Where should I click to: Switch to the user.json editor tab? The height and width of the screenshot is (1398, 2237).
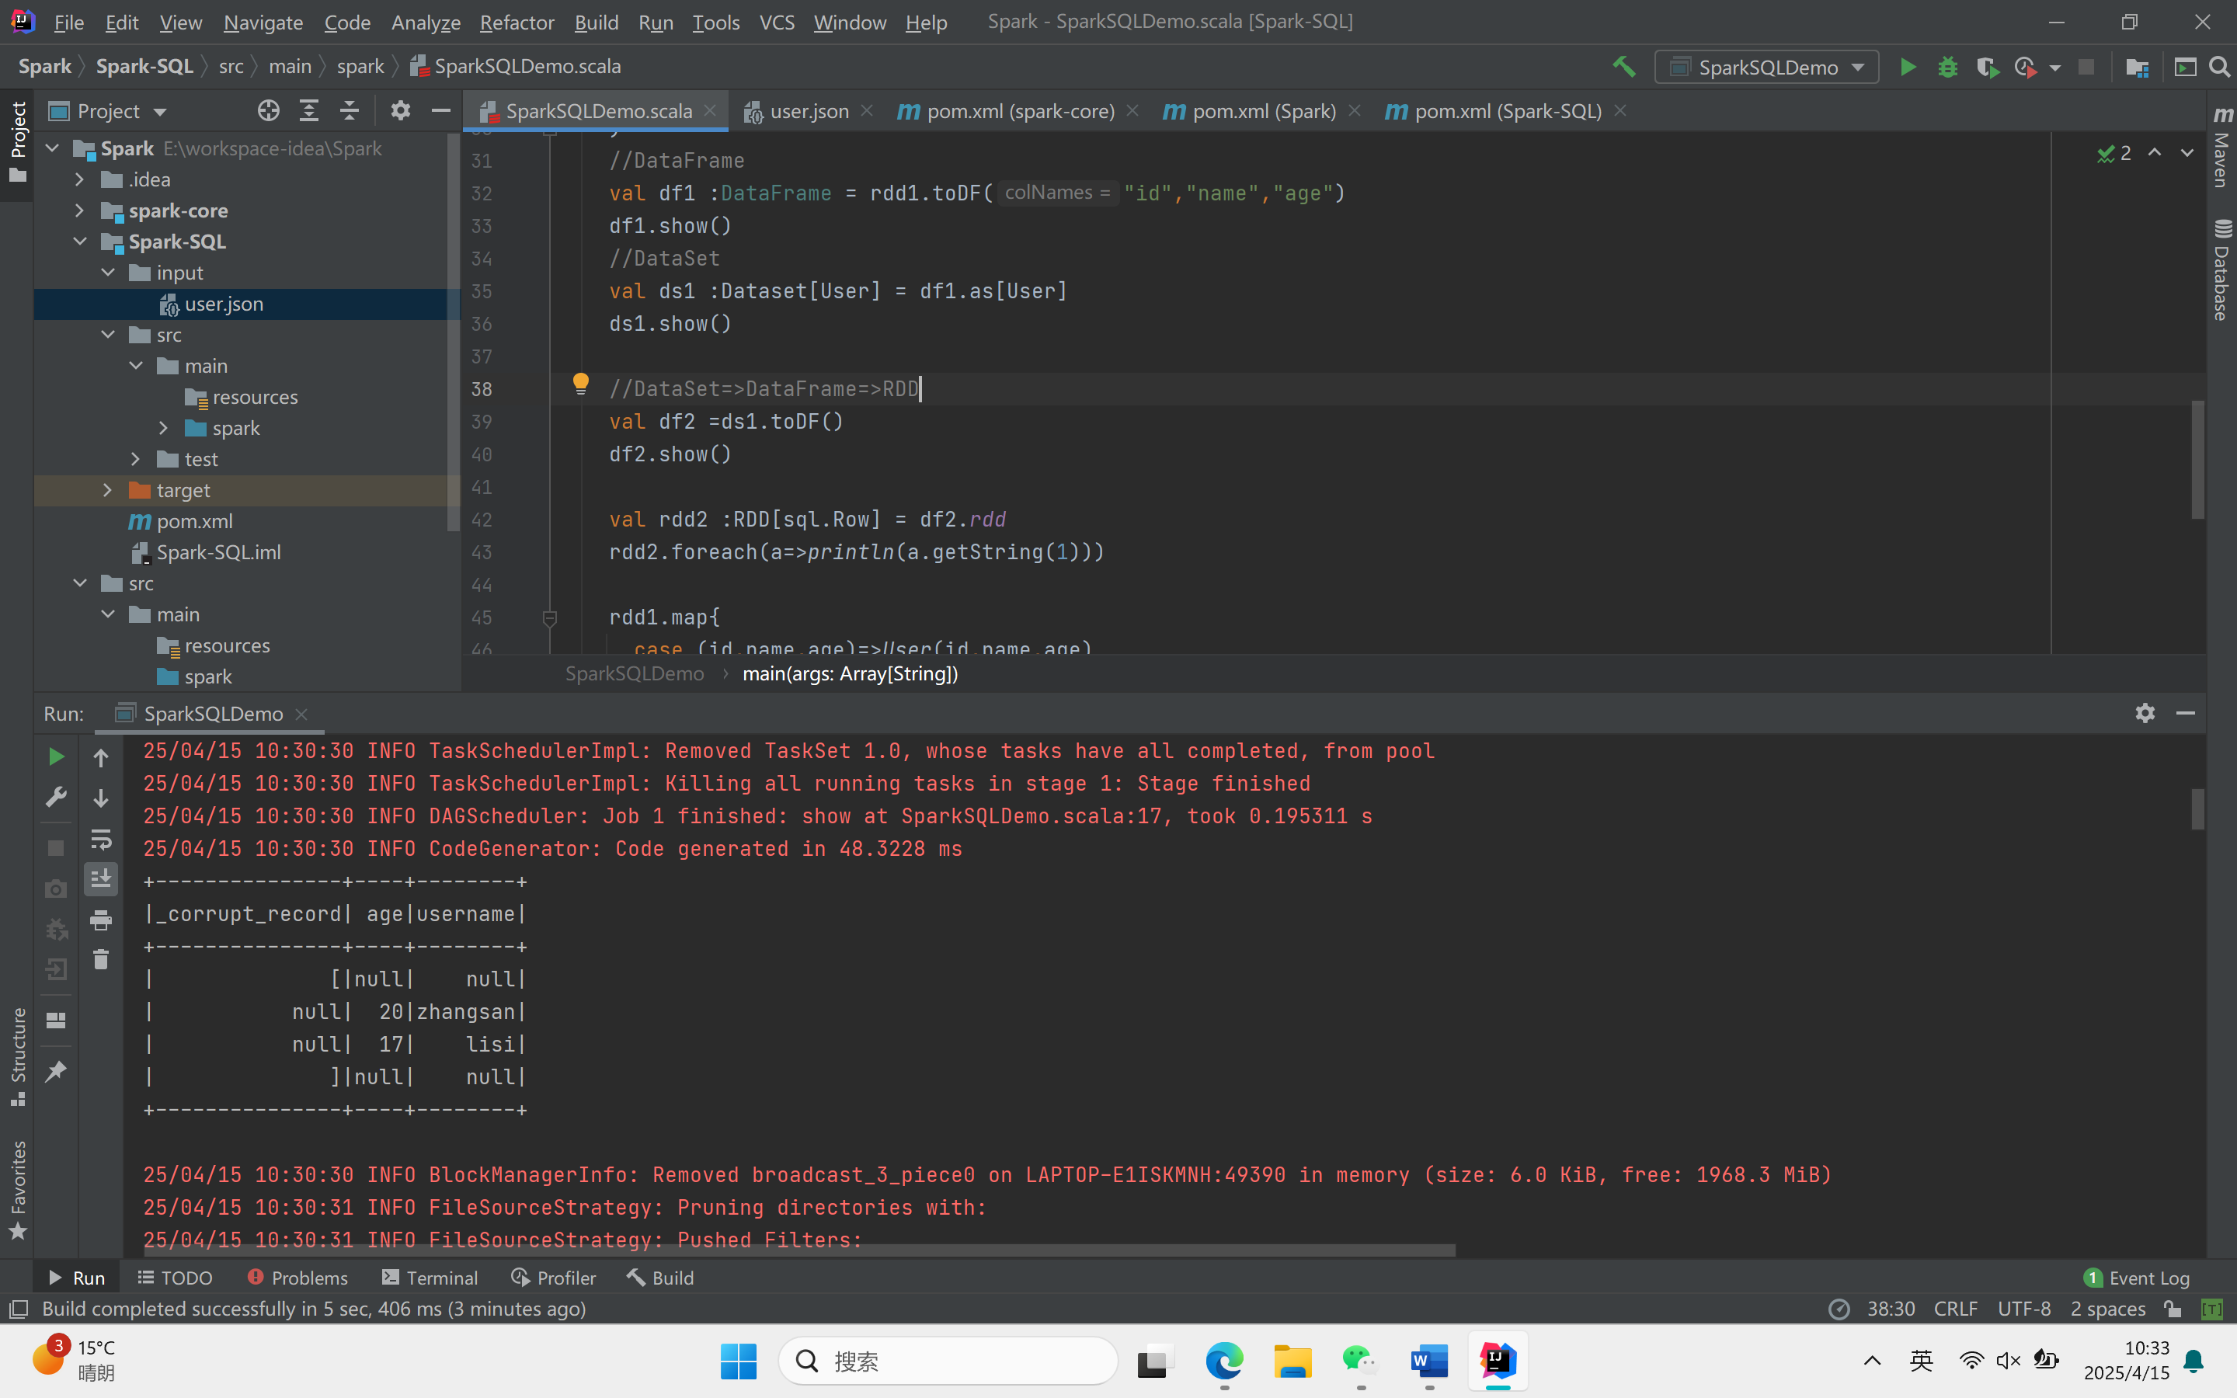[807, 112]
